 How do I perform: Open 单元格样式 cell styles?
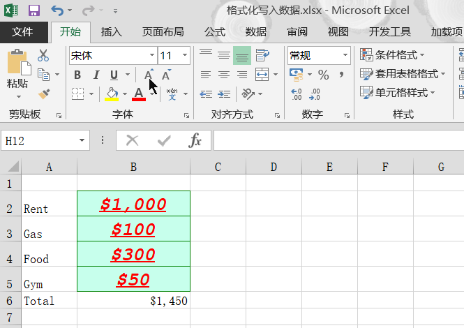(x=398, y=93)
